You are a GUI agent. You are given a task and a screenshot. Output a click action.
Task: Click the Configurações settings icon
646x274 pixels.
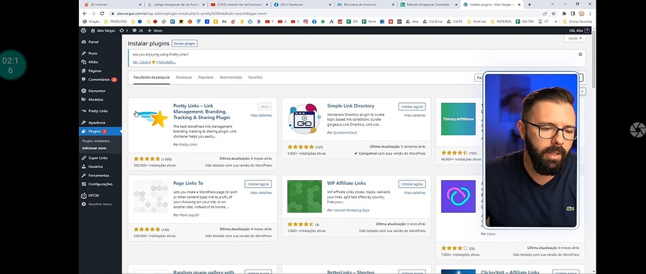click(x=84, y=184)
